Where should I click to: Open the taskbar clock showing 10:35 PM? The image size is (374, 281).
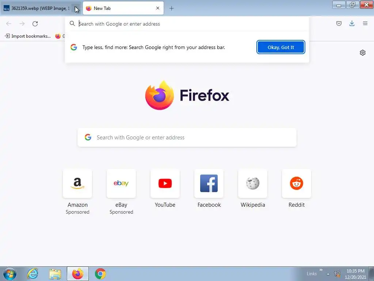coord(355,274)
